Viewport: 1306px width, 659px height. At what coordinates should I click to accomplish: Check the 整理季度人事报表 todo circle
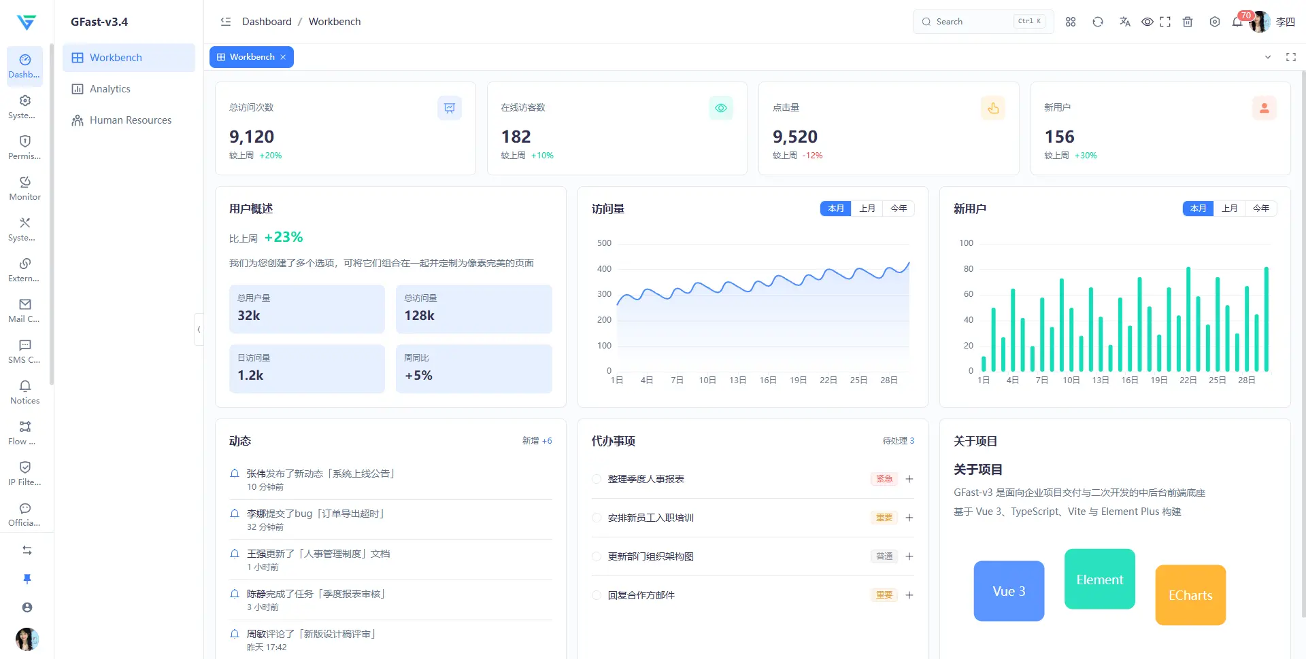pyautogui.click(x=597, y=479)
